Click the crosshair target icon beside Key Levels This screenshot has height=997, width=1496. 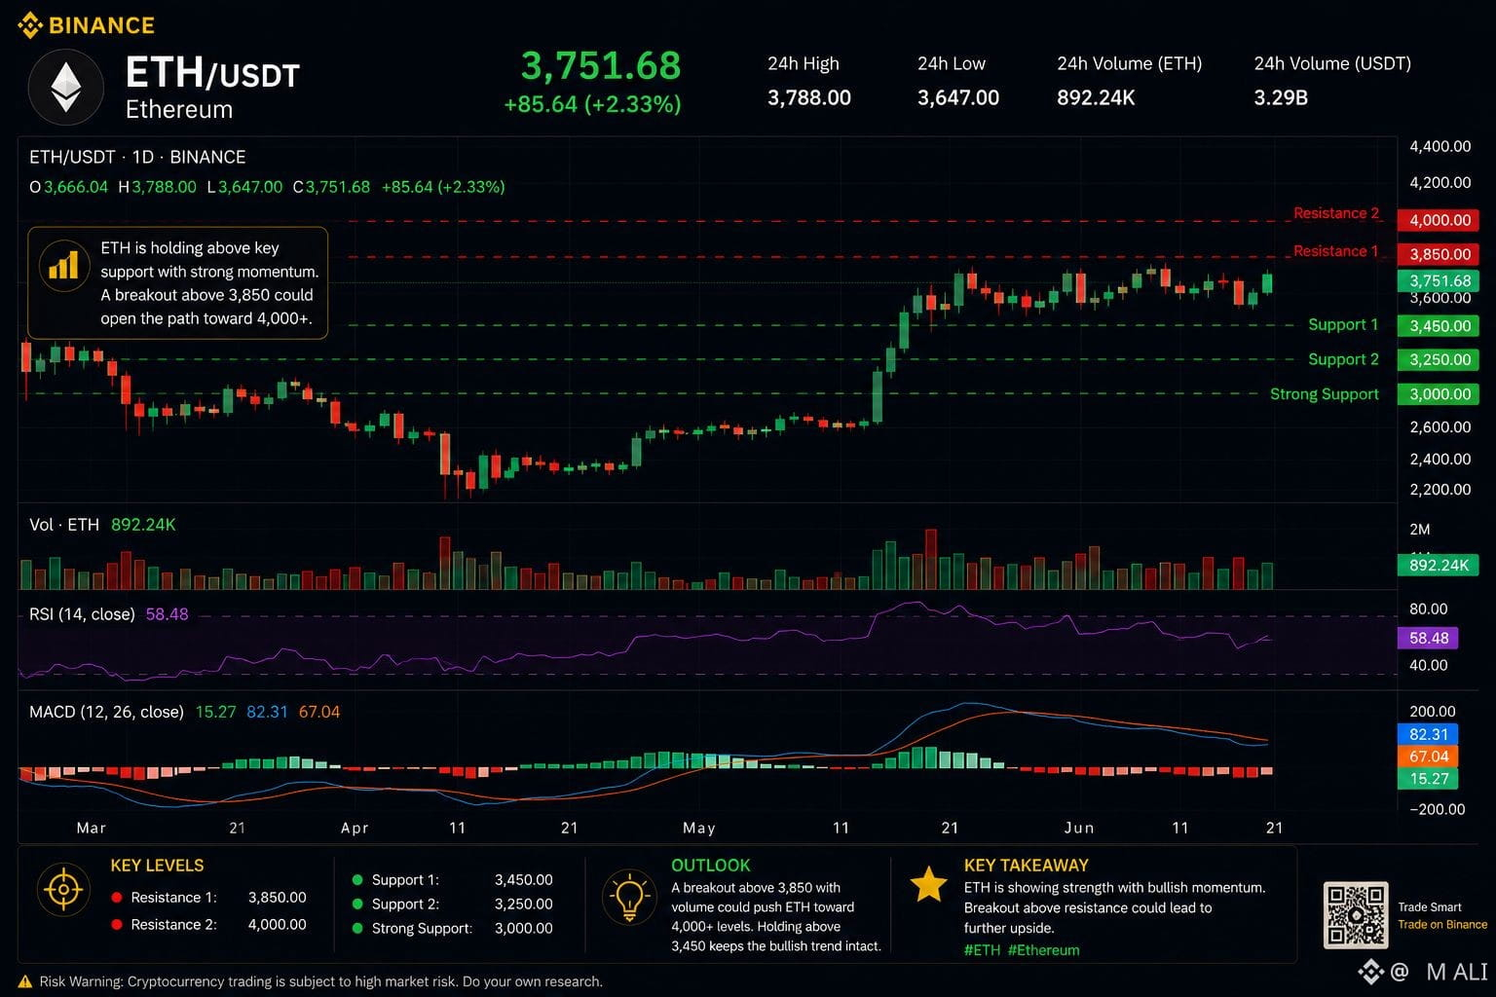click(x=64, y=889)
